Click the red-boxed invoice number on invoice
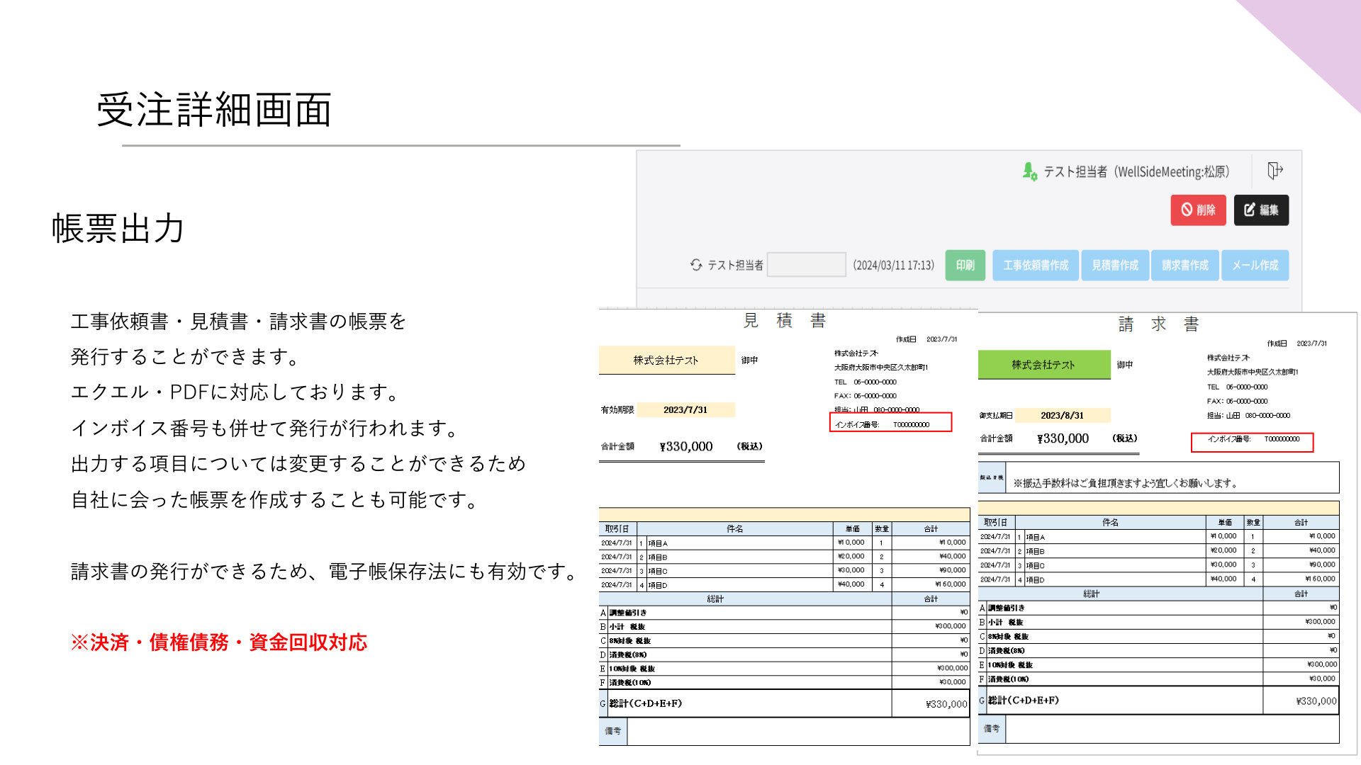Screen dimensions: 1361x765 pos(1253,442)
